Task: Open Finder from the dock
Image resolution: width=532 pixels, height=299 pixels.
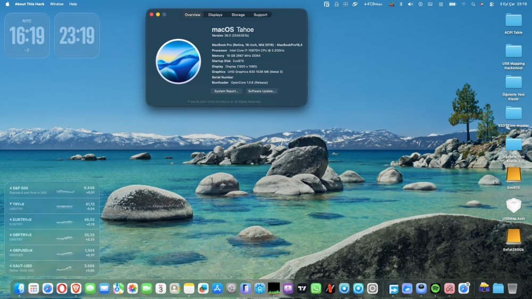Action: tap(19, 288)
